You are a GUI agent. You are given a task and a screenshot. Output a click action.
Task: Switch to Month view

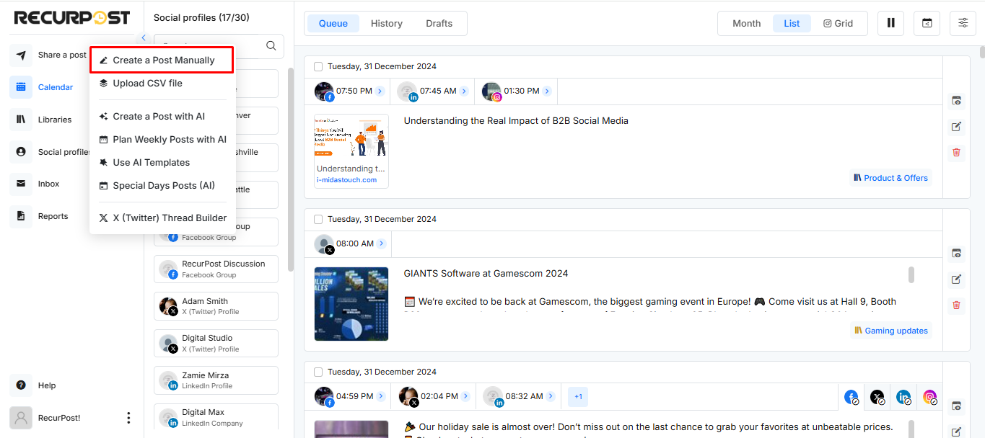746,23
